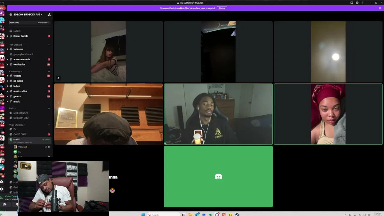Screen dimensions: 384x216
Task: Join the LIVESTREAM voice channel
Action: [x=29, y=113]
